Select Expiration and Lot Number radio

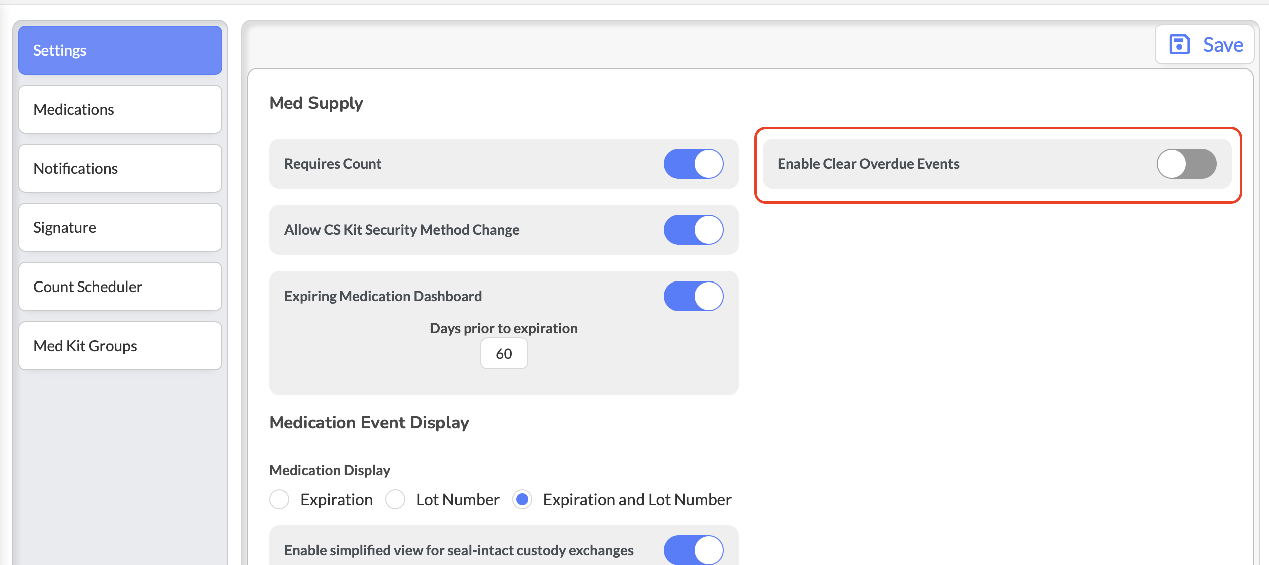pos(522,499)
